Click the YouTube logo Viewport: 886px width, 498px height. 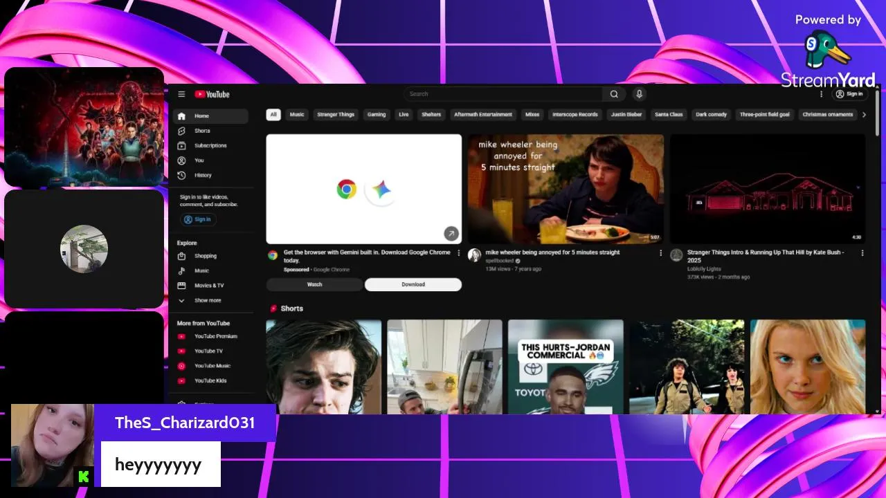click(x=212, y=94)
